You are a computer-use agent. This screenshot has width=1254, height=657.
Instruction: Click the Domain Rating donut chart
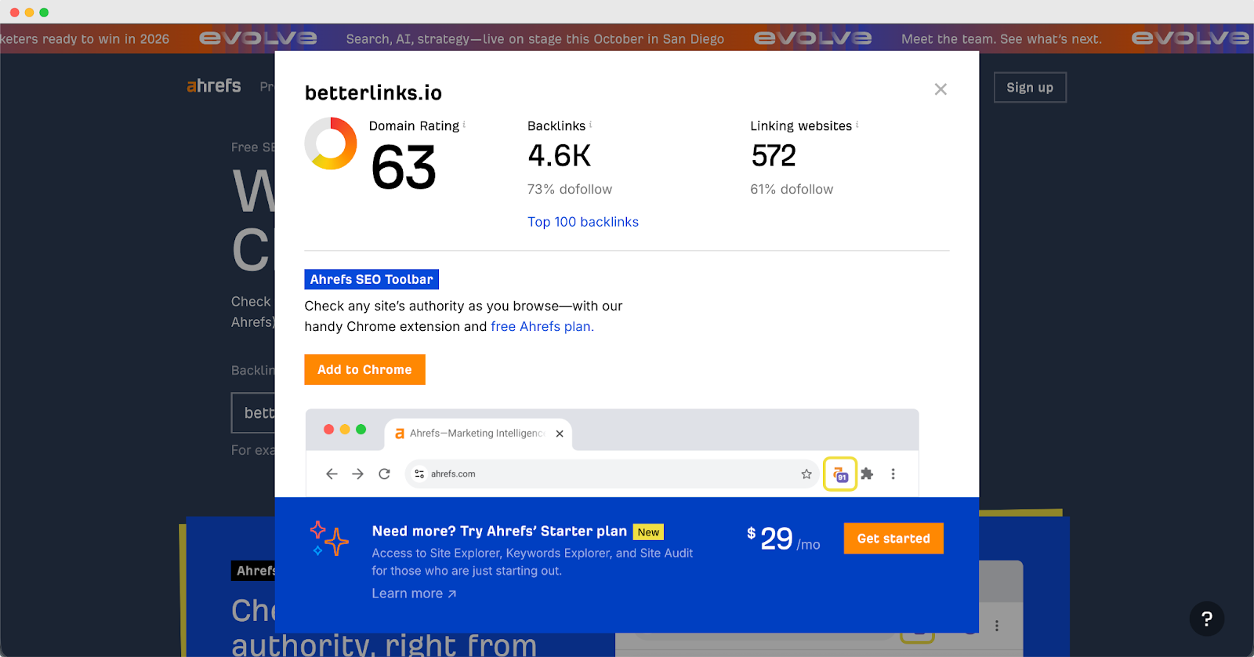click(331, 143)
